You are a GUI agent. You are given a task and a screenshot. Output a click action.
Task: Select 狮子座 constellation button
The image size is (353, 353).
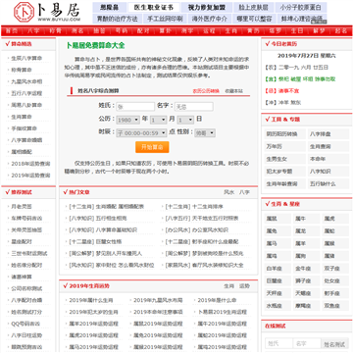click(306, 281)
